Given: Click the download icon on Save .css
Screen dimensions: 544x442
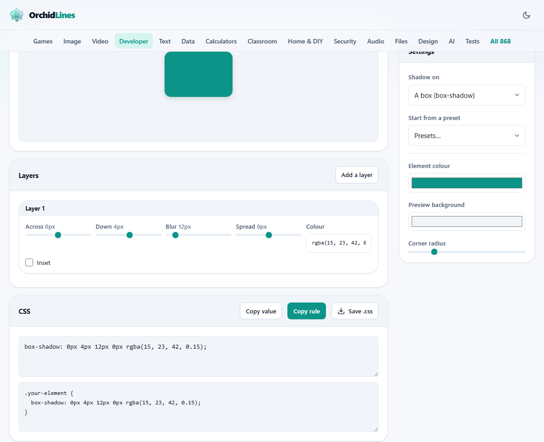Looking at the screenshot, I should pos(341,311).
